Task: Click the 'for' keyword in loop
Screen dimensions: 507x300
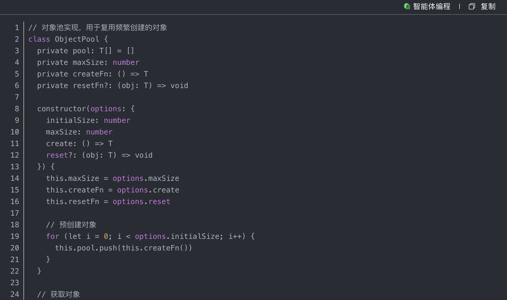Action: [52, 236]
